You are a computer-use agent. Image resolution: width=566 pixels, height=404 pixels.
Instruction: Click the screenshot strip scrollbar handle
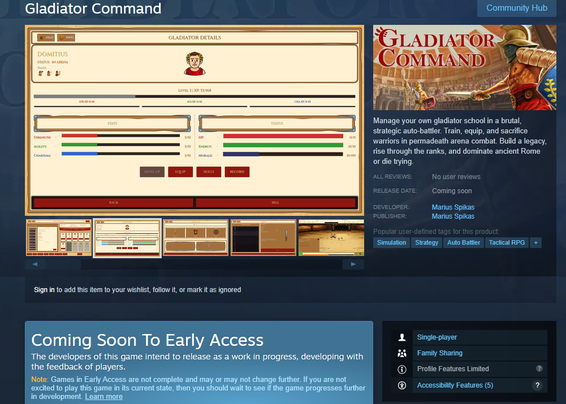pyautogui.click(x=63, y=264)
